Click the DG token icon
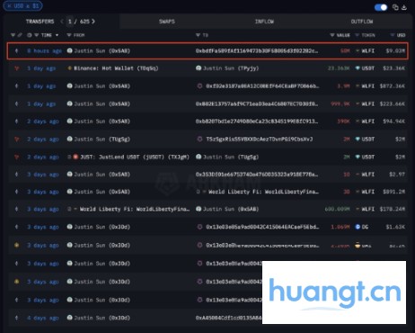The image size is (415, 333). pos(358,227)
